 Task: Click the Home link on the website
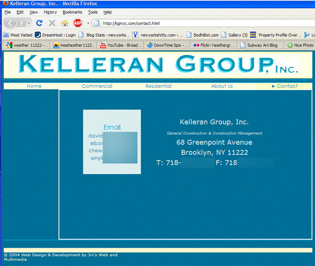(34, 86)
